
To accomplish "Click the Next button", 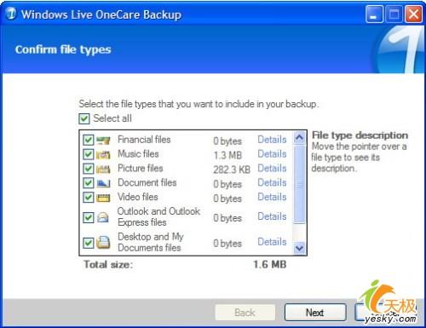I will click(x=315, y=313).
